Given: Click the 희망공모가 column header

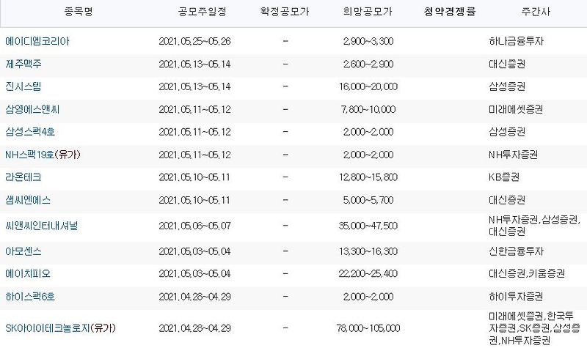Looking at the screenshot, I should 367,12.
